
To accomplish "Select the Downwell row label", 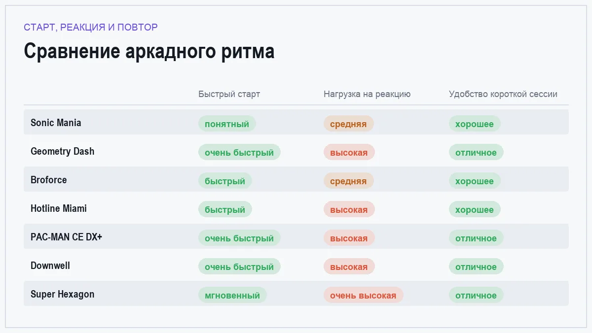I will (x=50, y=266).
